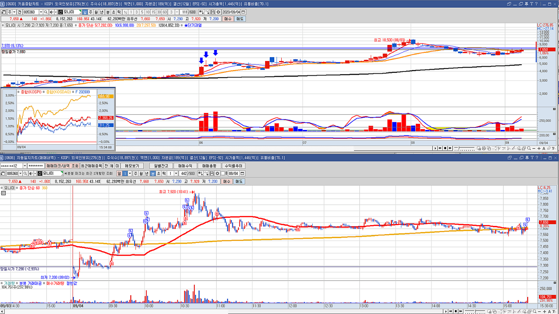Select yearly (년) period in top chart

click(101, 12)
